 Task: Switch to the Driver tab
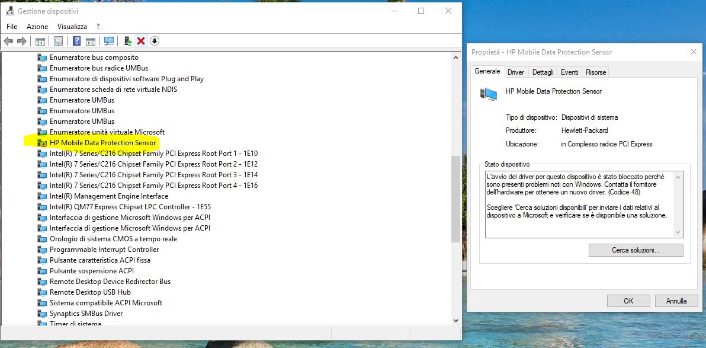click(516, 72)
